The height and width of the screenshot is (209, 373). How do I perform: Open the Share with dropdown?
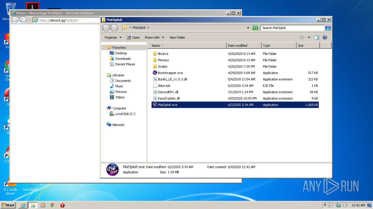click(154, 37)
